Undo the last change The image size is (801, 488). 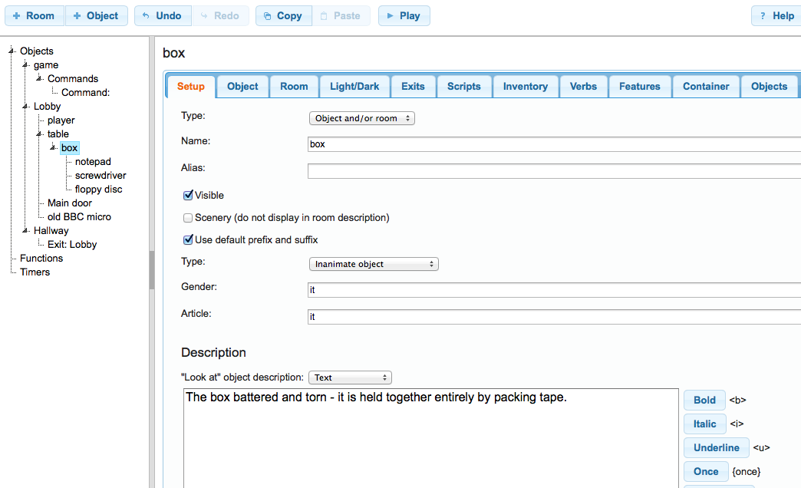(162, 15)
